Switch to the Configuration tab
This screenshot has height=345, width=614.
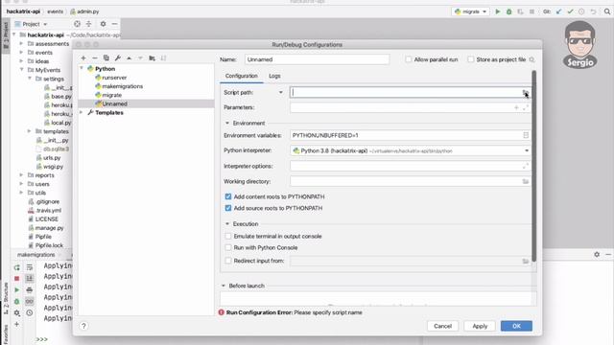coord(241,76)
